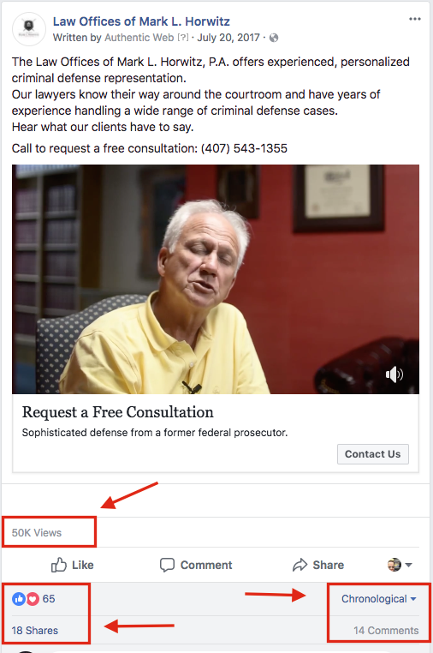
Task: Open the 18 Shares list
Action: tap(35, 631)
